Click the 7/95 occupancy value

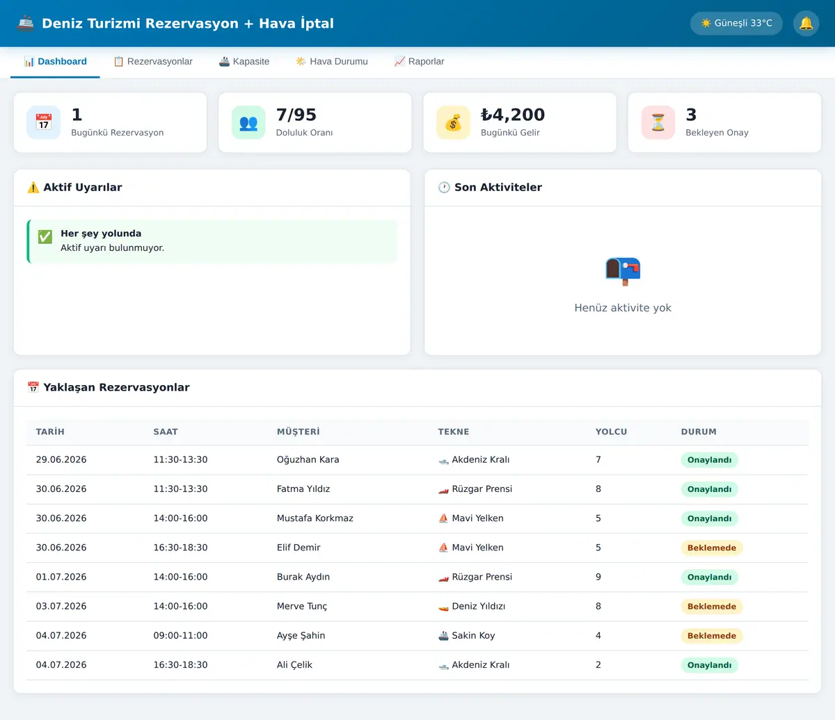(296, 115)
